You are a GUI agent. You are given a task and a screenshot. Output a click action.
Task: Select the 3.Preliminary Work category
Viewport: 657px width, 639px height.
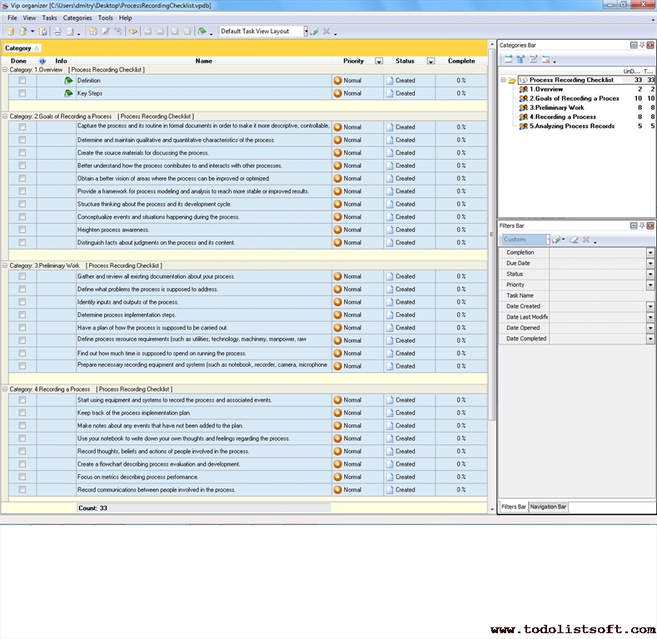(x=556, y=107)
